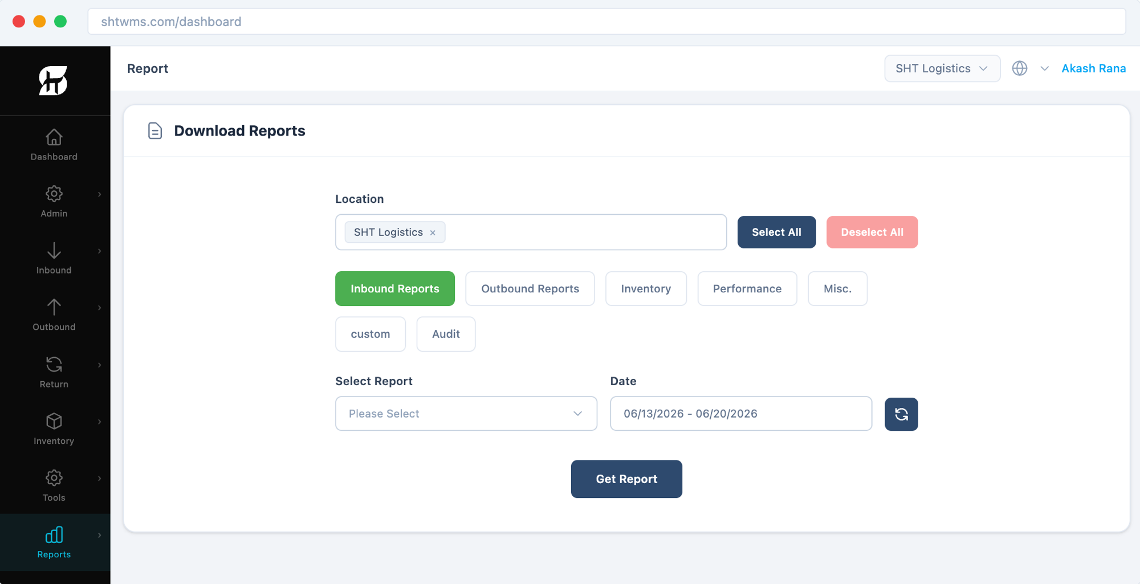
Task: Open the language chevron beside the globe
Action: point(1044,68)
